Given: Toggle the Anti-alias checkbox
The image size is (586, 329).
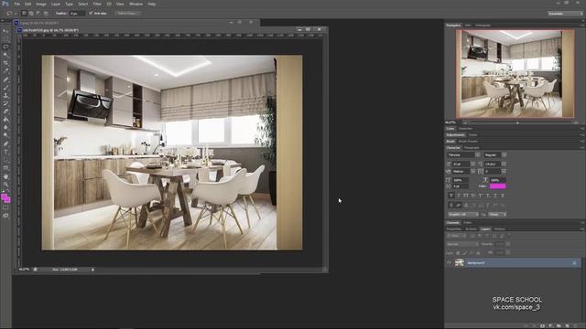Looking at the screenshot, I should click(91, 13).
